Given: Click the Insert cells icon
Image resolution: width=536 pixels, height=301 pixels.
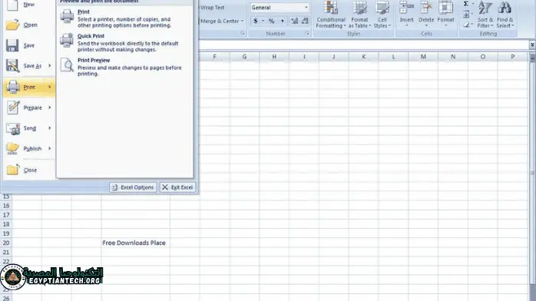Looking at the screenshot, I should (406, 8).
